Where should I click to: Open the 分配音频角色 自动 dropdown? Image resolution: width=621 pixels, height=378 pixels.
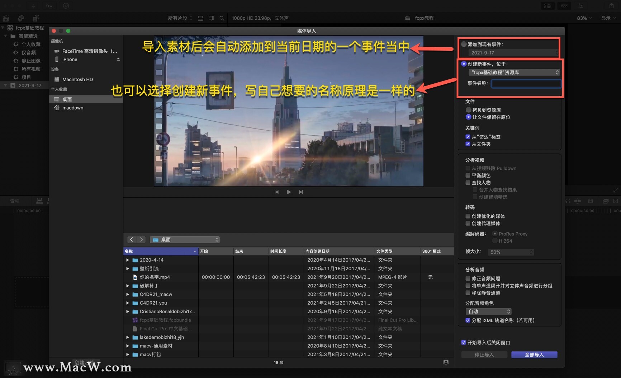coord(488,311)
